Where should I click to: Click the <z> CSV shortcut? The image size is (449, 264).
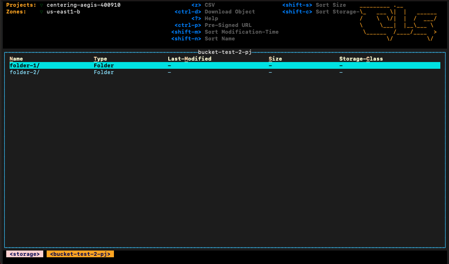coord(203,5)
